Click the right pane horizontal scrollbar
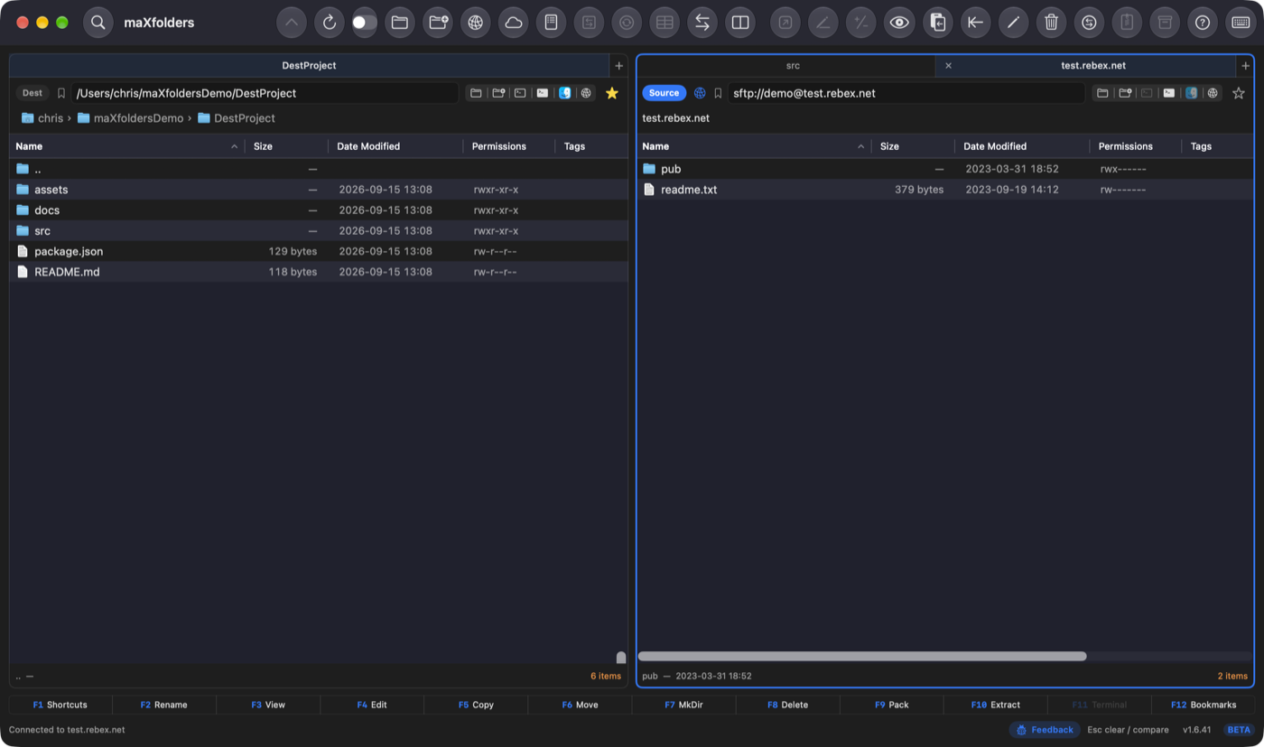Viewport: 1264px width, 747px height. point(862,657)
